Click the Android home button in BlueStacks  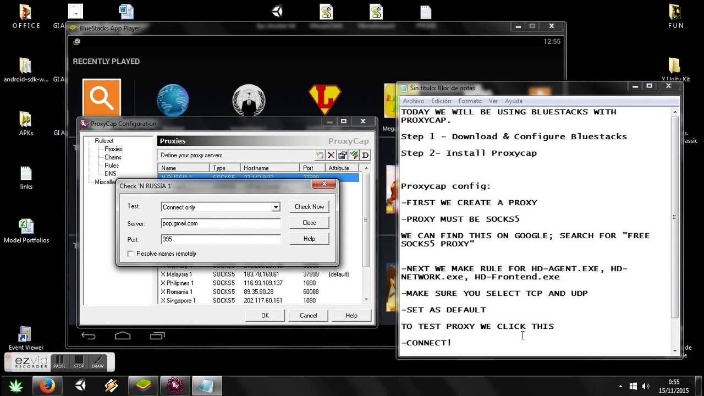pos(123,335)
